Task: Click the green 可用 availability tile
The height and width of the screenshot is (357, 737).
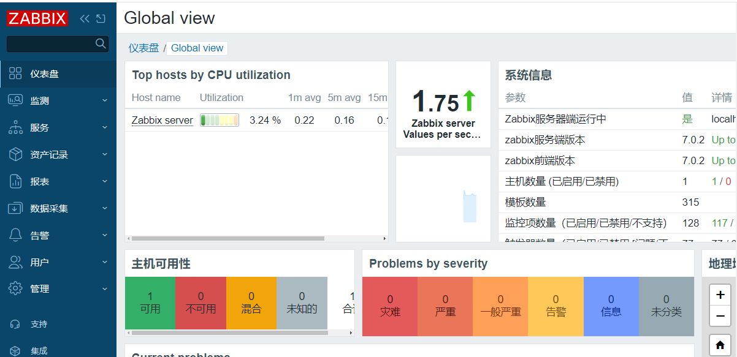Action: (150, 303)
